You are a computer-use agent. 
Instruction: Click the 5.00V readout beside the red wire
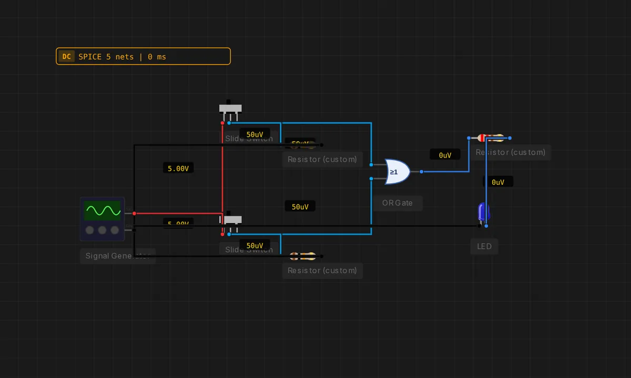point(178,168)
